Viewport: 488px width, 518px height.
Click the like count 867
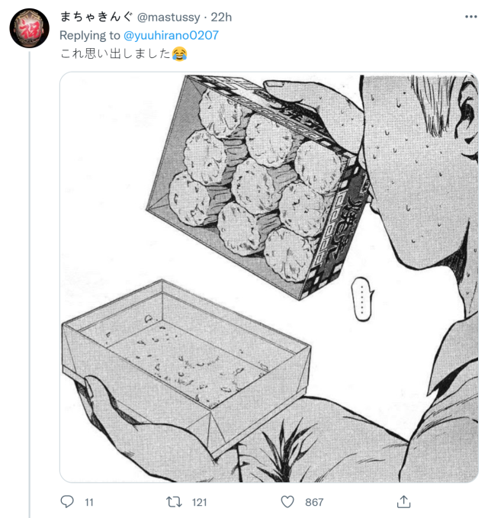[x=313, y=502]
